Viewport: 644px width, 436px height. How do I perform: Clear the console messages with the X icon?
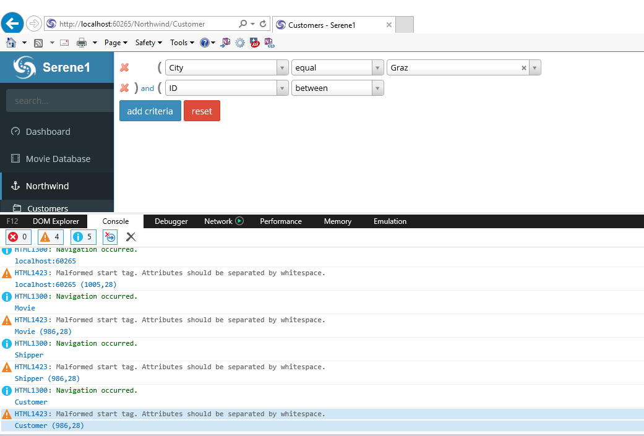131,236
